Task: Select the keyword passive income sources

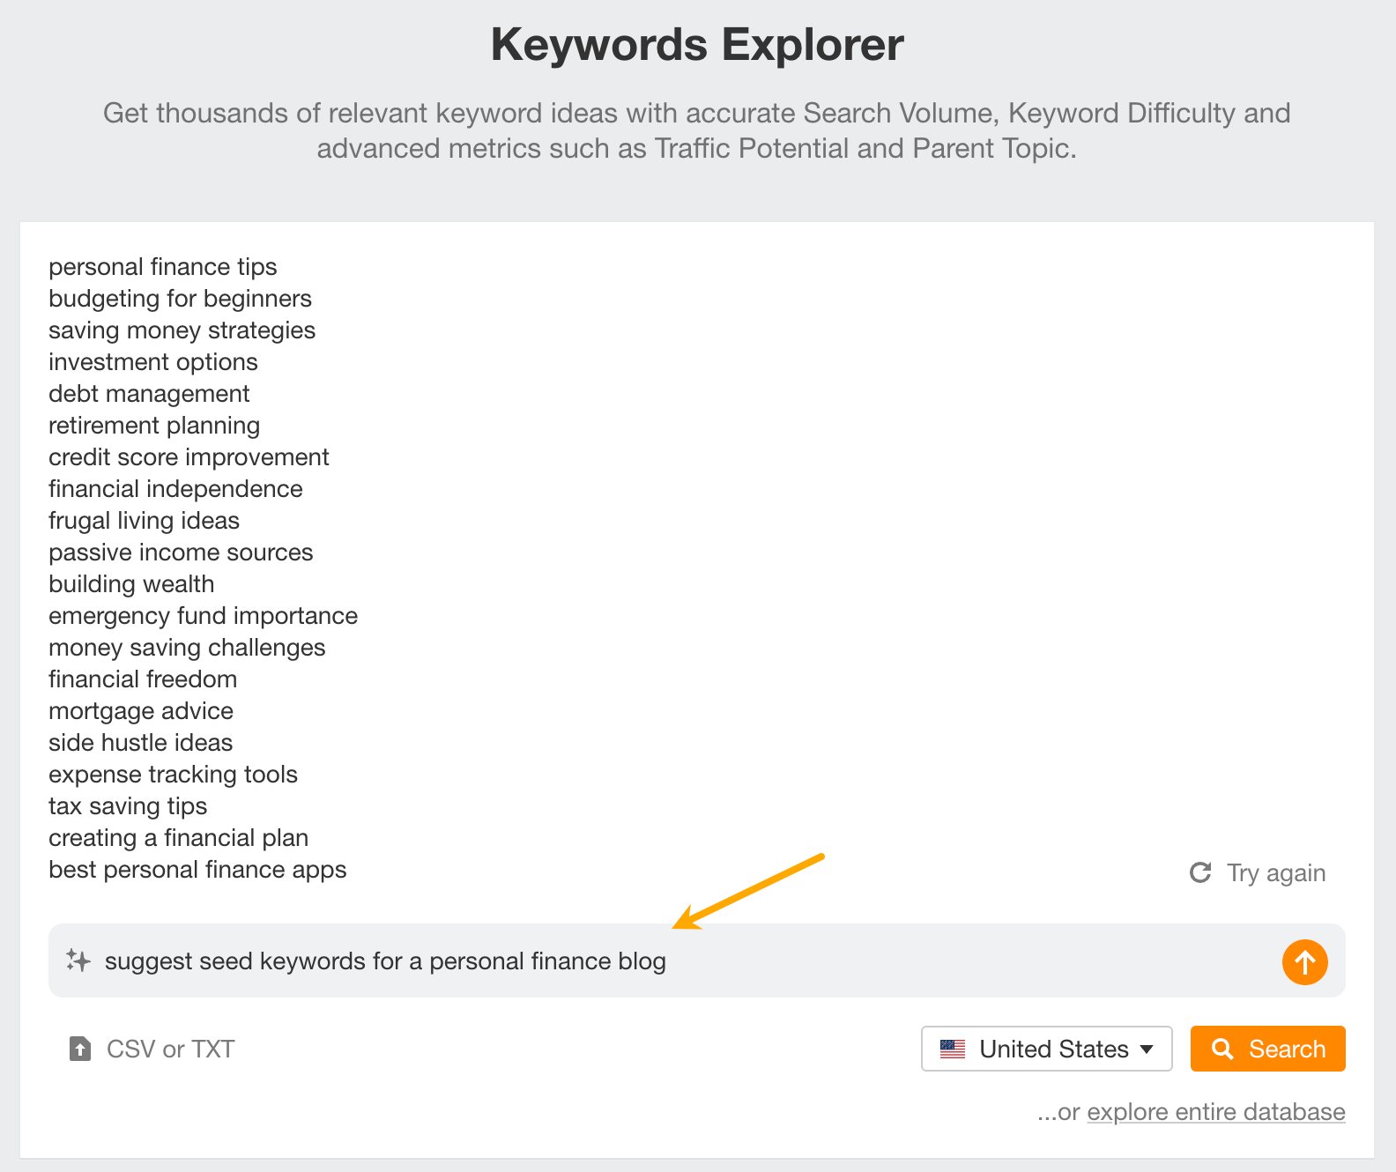Action: tap(181, 552)
